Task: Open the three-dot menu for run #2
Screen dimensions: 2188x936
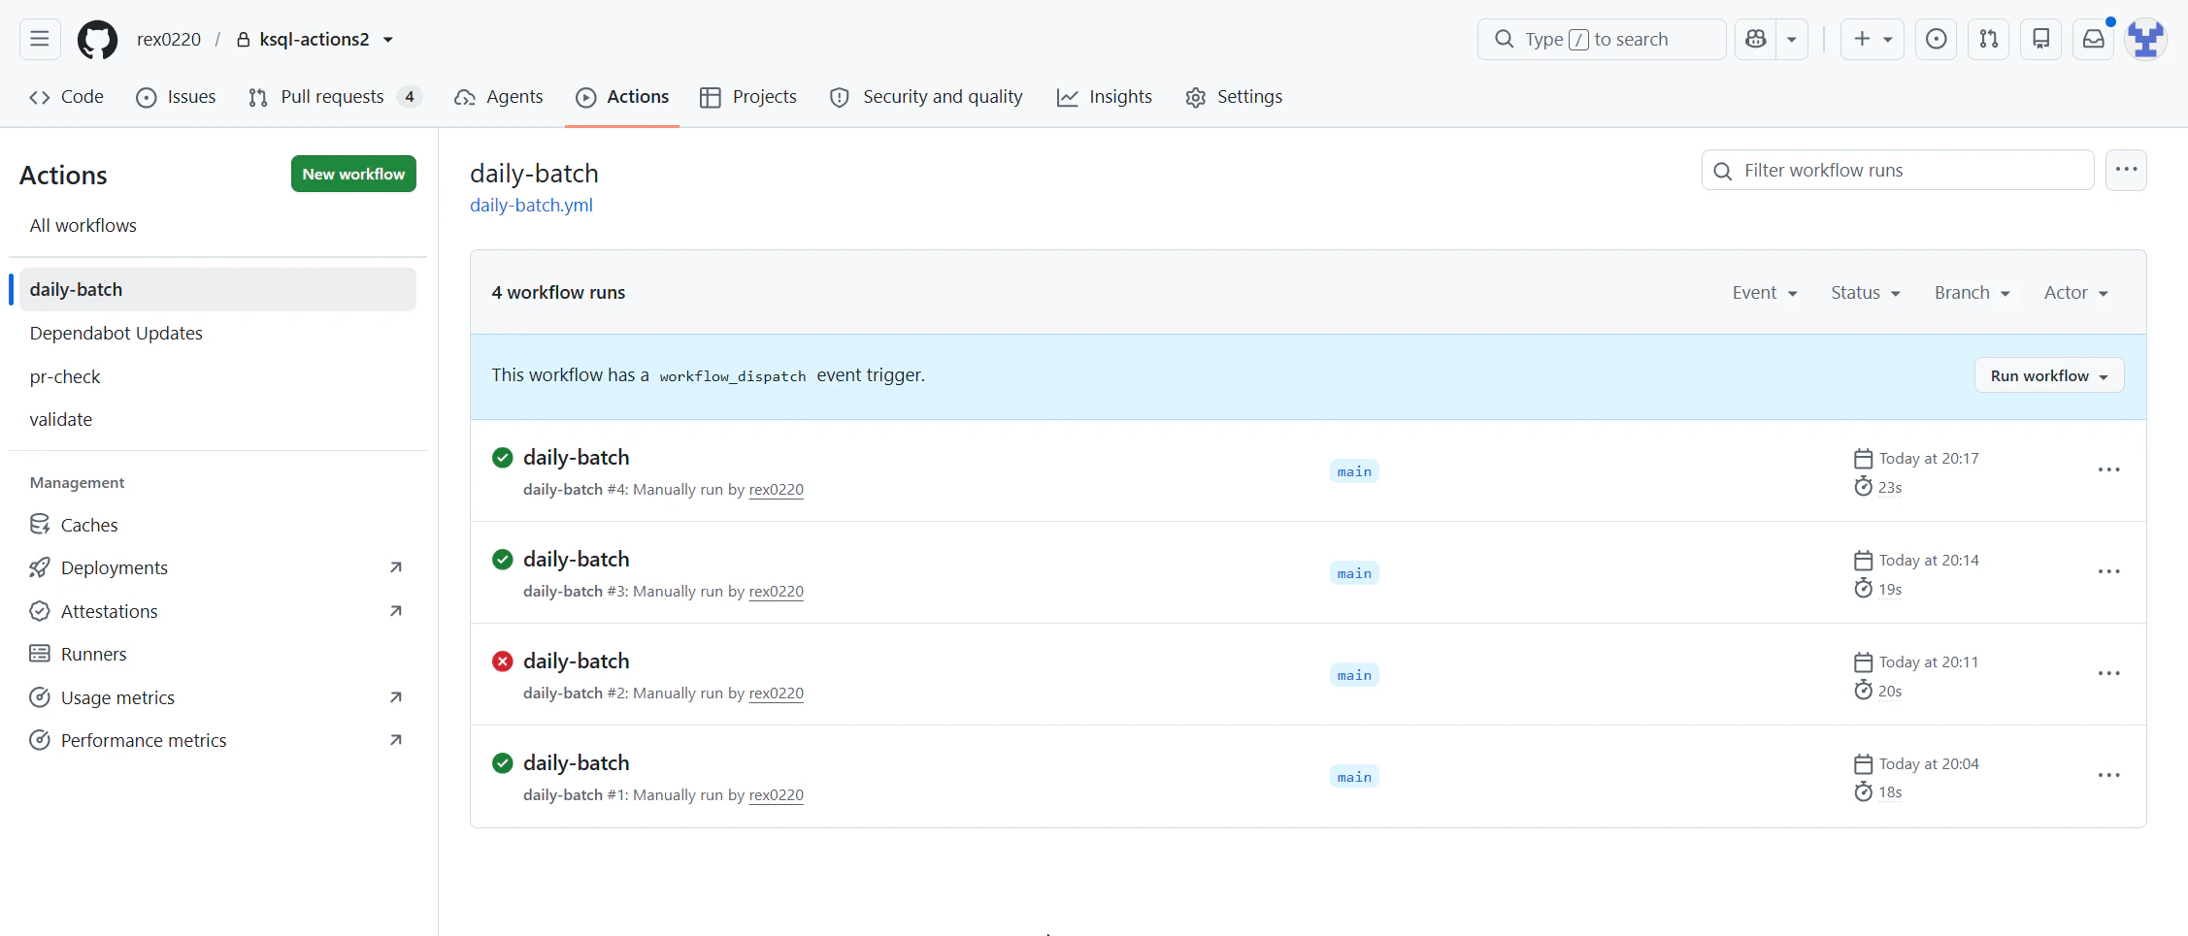Action: click(x=2108, y=674)
